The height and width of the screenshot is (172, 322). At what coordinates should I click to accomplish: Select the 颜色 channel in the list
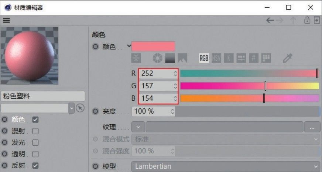(18, 119)
